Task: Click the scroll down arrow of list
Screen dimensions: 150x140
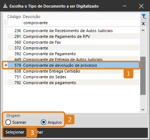Action: 143,110
